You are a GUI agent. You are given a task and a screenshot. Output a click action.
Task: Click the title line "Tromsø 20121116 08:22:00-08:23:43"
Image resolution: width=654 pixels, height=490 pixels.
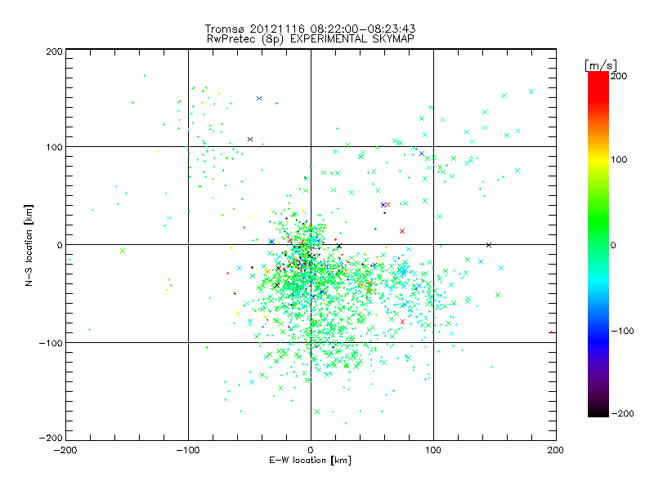(310, 29)
